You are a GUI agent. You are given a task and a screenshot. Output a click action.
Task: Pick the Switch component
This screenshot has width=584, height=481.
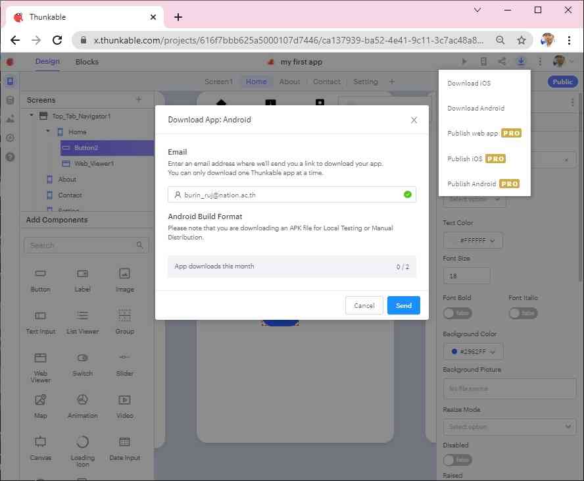pyautogui.click(x=82, y=365)
